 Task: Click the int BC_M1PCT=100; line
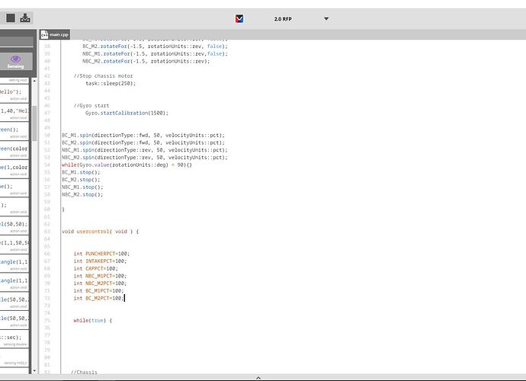tap(98, 291)
